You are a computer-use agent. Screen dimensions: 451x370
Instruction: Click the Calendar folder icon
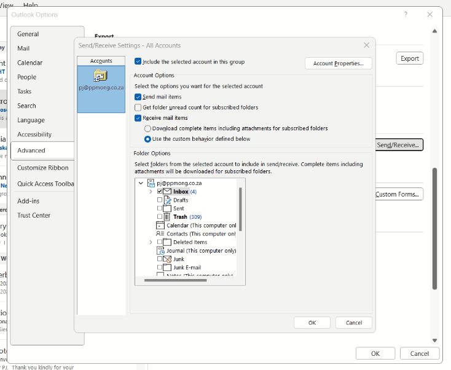160,226
